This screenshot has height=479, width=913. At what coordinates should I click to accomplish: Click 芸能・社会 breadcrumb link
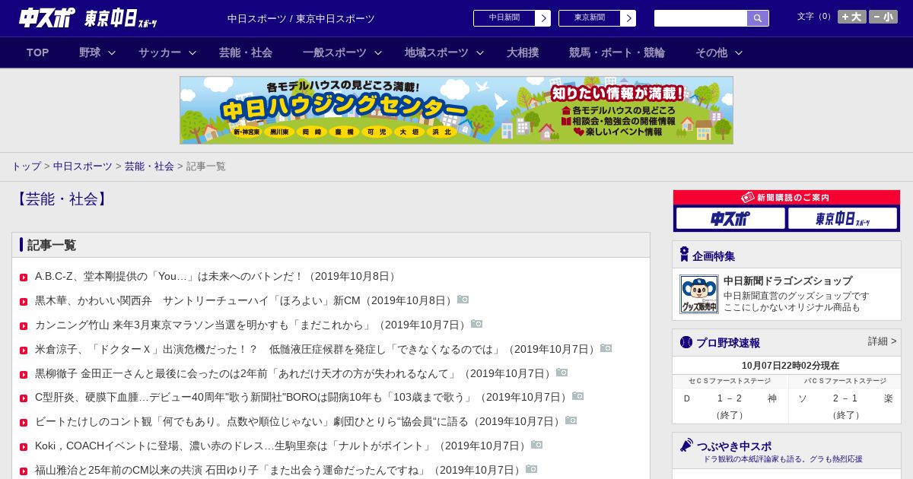(149, 166)
